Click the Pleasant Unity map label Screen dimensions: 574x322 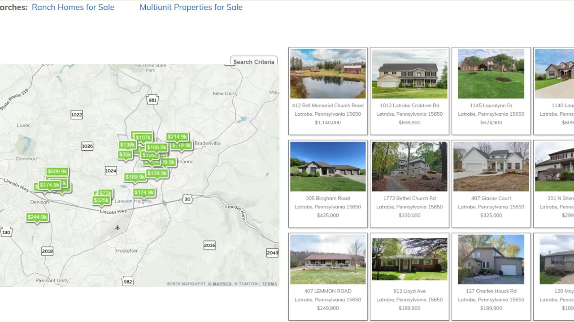[x=52, y=280]
